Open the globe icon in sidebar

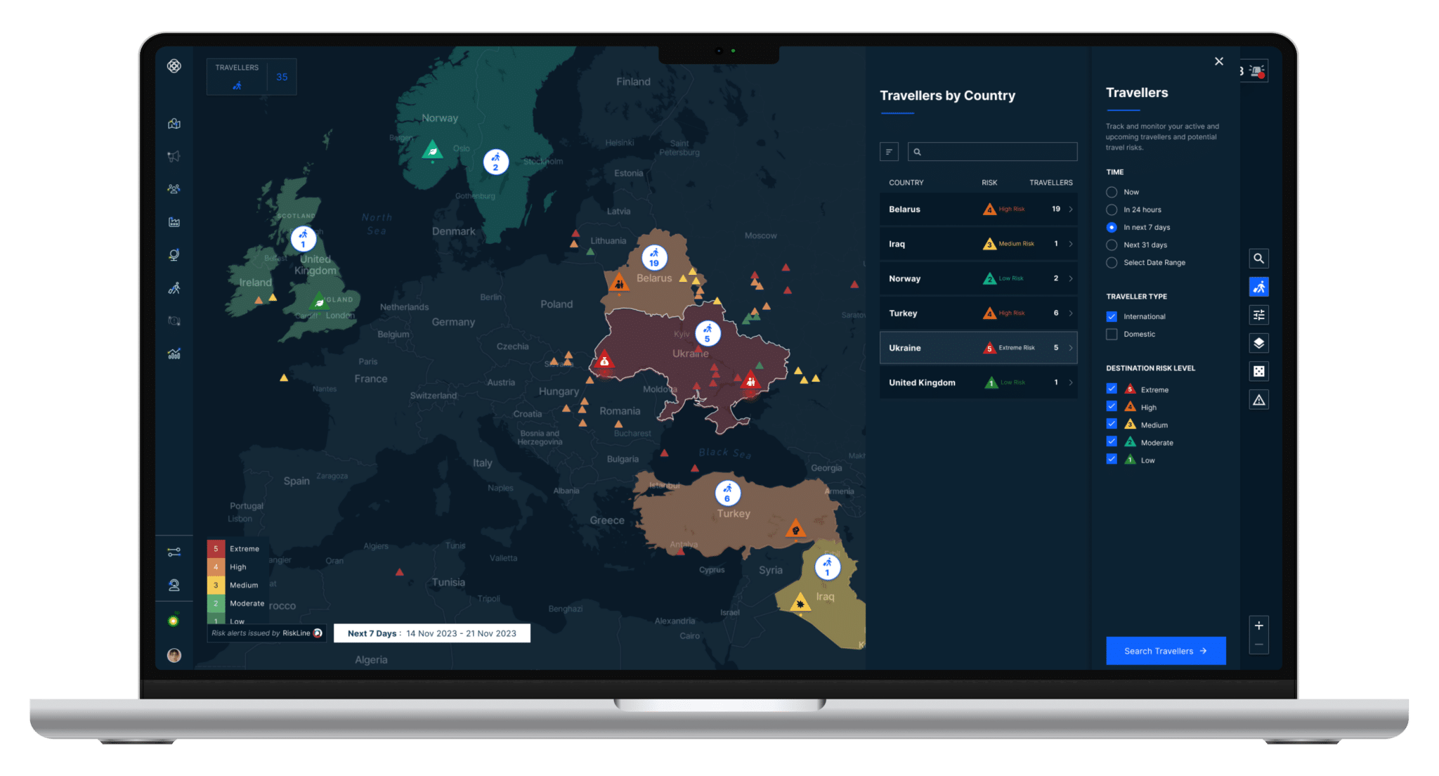[x=174, y=254]
